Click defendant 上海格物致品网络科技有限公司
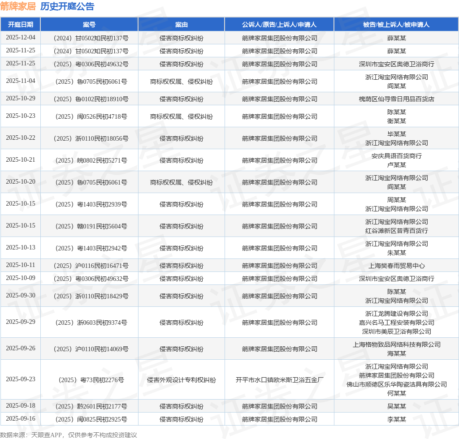 [397, 344]
